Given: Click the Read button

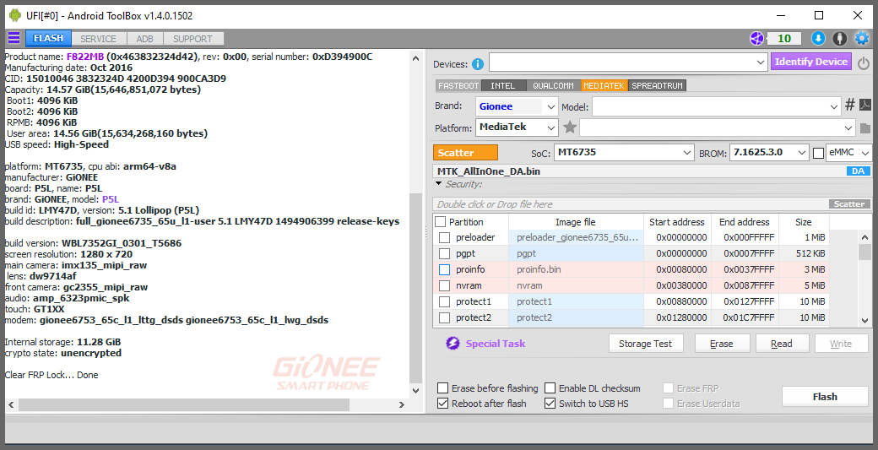Looking at the screenshot, I should [x=781, y=344].
